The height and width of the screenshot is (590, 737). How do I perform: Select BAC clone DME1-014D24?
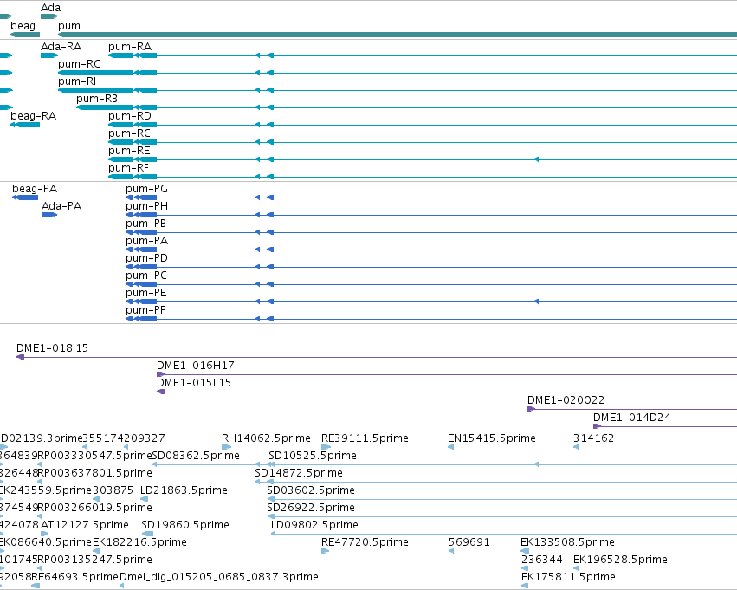pyautogui.click(x=631, y=418)
